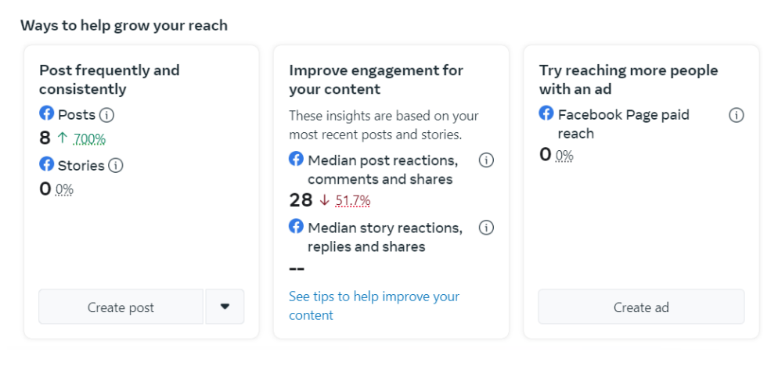Show info for Facebook Page paid reach
Image resolution: width=778 pixels, height=370 pixels.
(x=736, y=115)
